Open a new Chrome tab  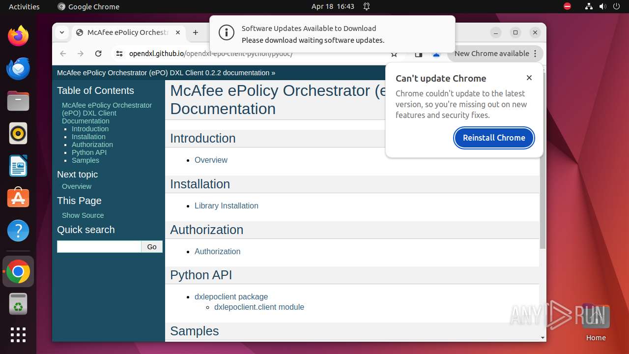[196, 32]
